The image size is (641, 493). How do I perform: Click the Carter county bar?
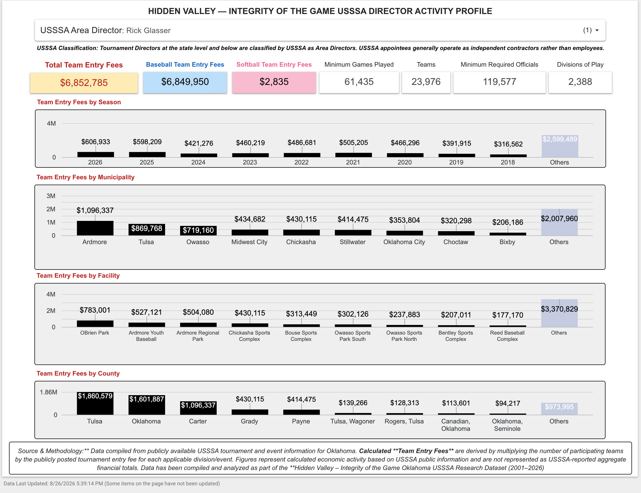tap(198, 408)
